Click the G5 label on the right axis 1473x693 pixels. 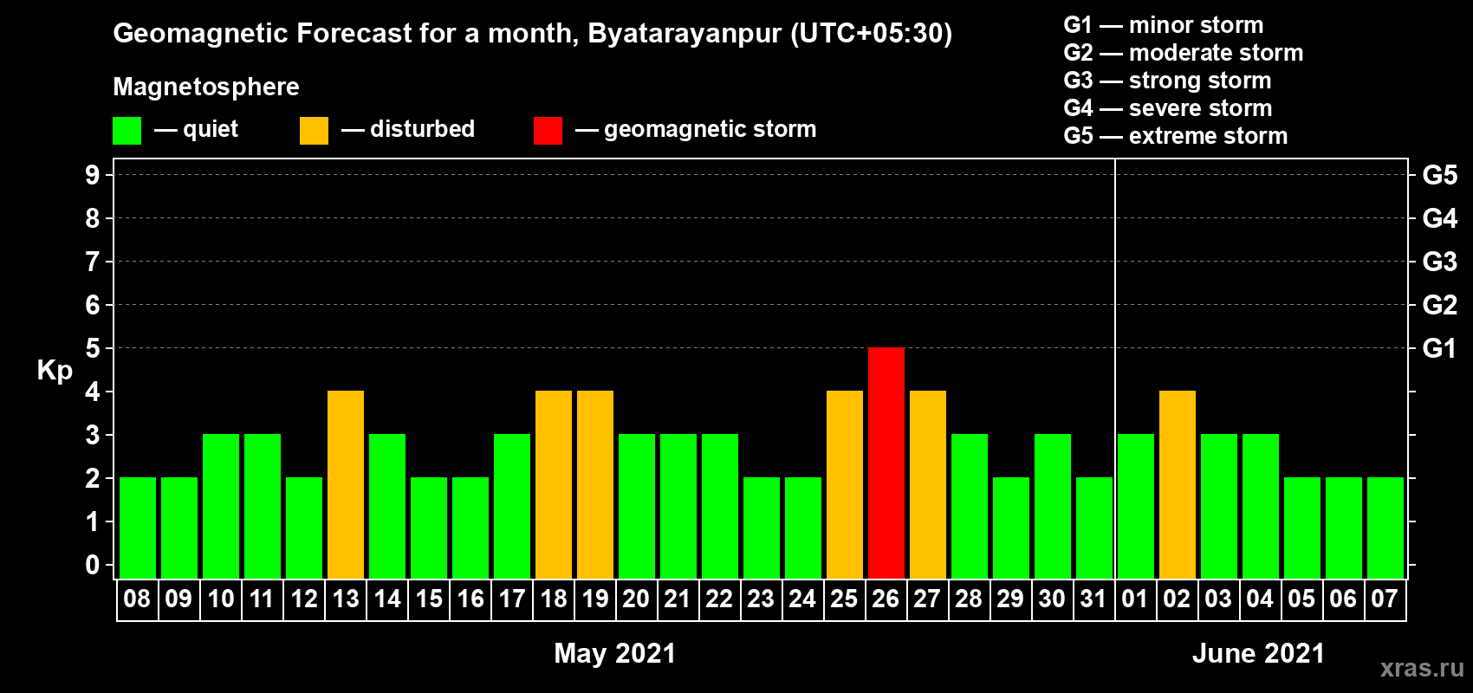tap(1440, 175)
